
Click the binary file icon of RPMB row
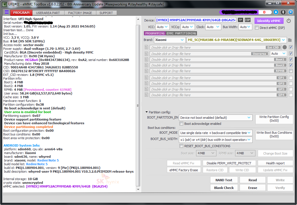click(x=146, y=71)
